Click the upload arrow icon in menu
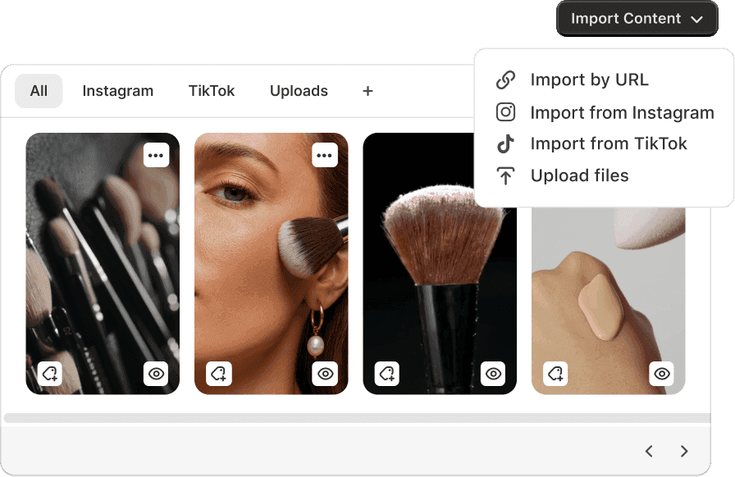Screen dimensions: 735x477 [506, 175]
